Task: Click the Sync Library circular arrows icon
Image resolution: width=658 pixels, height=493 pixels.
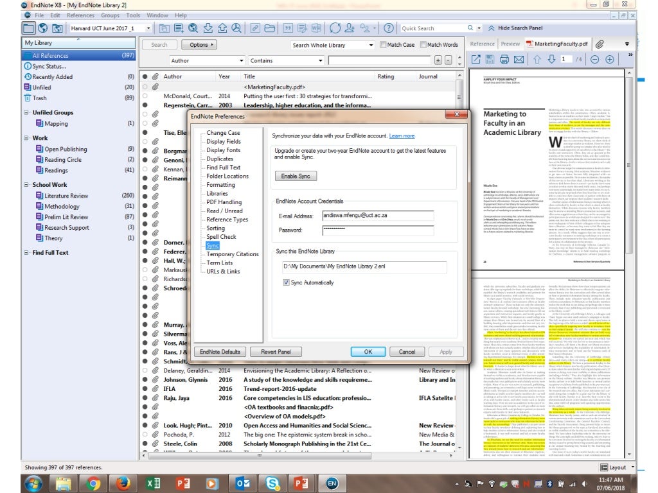Action: point(335,28)
